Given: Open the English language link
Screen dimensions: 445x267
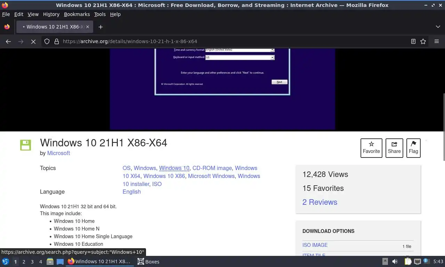Looking at the screenshot, I should pyautogui.click(x=132, y=192).
